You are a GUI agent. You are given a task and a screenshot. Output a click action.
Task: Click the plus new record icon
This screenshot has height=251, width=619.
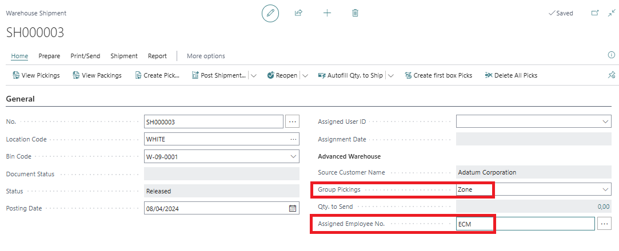click(x=327, y=13)
